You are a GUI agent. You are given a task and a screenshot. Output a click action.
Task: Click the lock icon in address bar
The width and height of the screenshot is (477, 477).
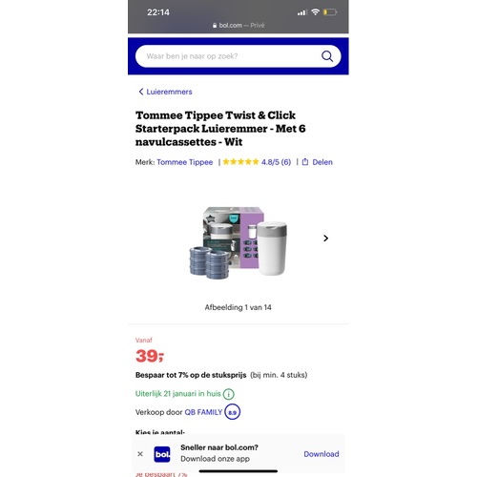tap(215, 26)
